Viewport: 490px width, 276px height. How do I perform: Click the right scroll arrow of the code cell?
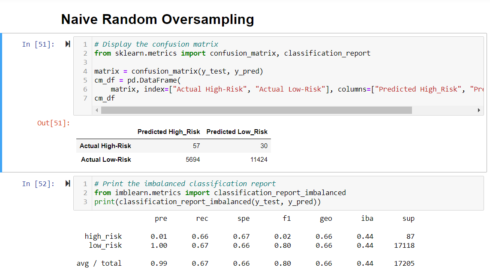point(479,110)
